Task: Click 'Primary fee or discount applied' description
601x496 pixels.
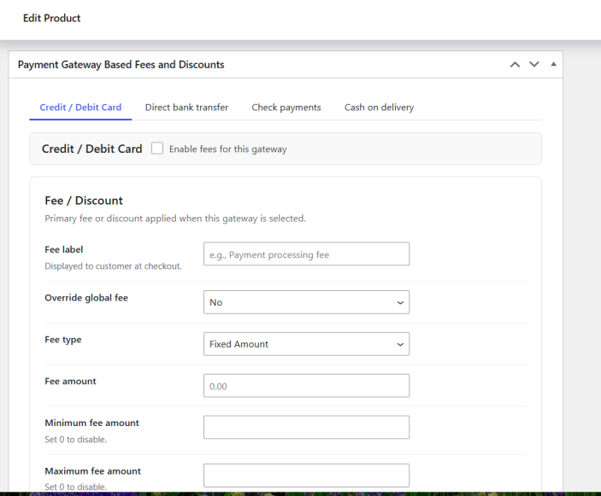Action: click(x=175, y=219)
